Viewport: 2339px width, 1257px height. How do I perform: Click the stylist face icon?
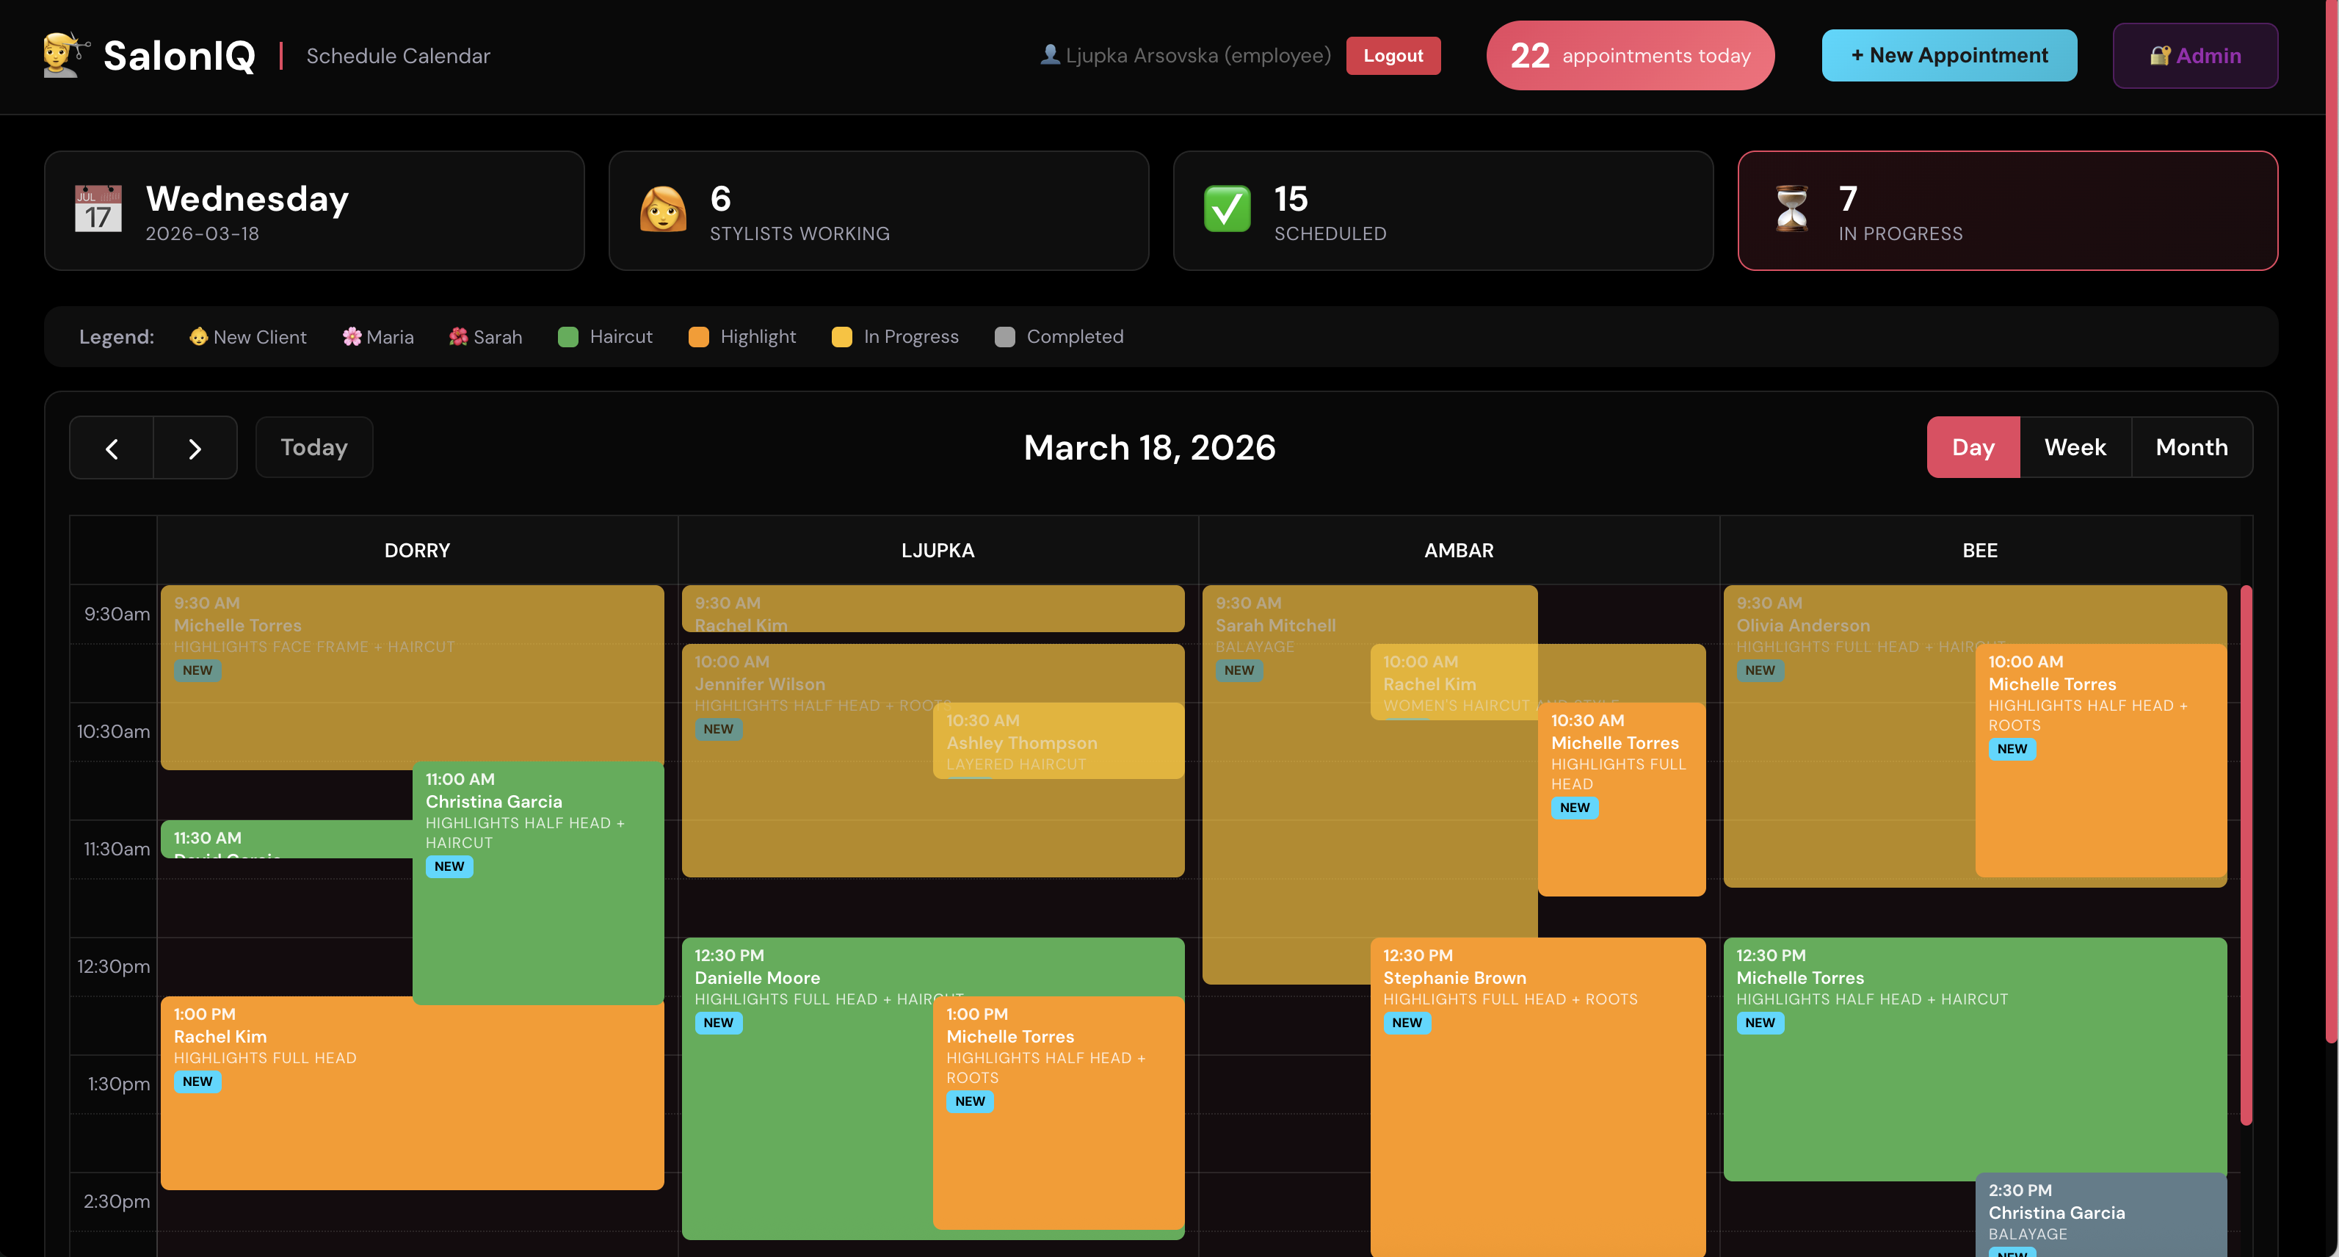coord(663,209)
